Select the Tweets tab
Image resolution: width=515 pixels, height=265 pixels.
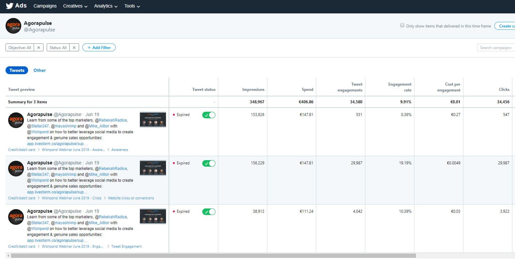[x=17, y=70]
